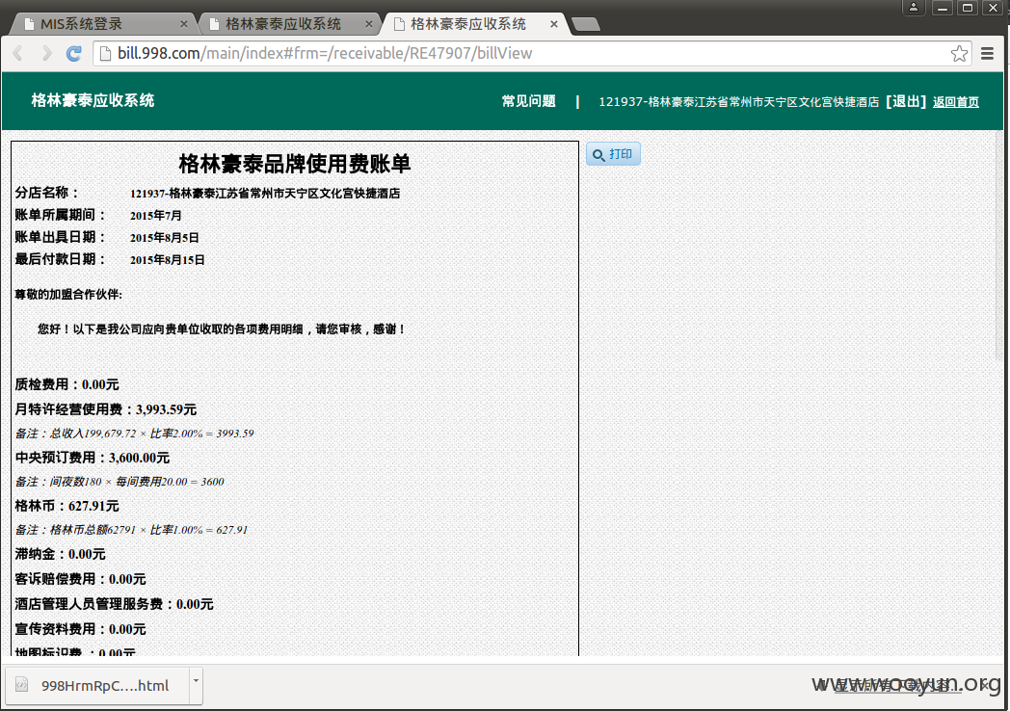The image size is (1010, 711).
Task: Reload the page with refresh icon
Action: [x=74, y=53]
